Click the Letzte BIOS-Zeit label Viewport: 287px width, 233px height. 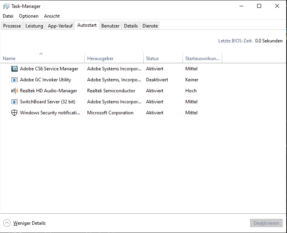click(x=235, y=40)
